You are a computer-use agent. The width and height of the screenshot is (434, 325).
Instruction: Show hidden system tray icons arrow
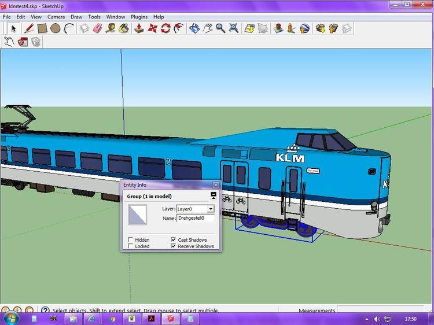367,319
